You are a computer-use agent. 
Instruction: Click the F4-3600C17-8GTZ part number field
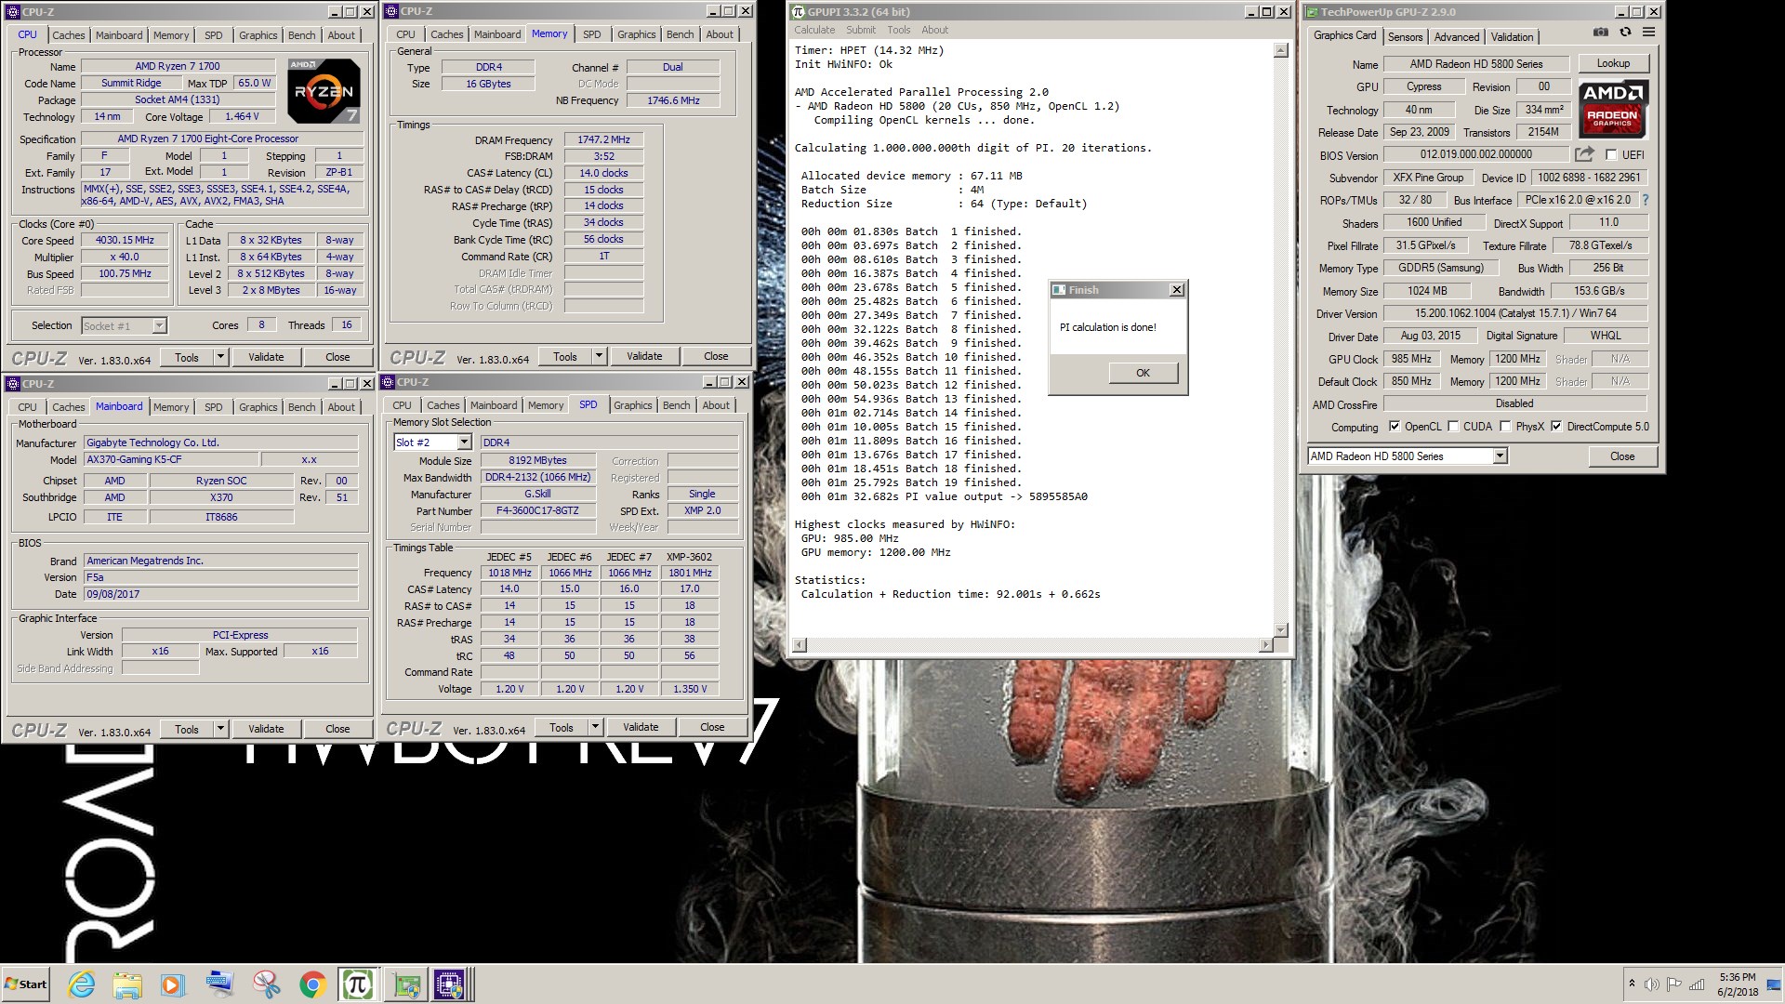[x=537, y=511]
